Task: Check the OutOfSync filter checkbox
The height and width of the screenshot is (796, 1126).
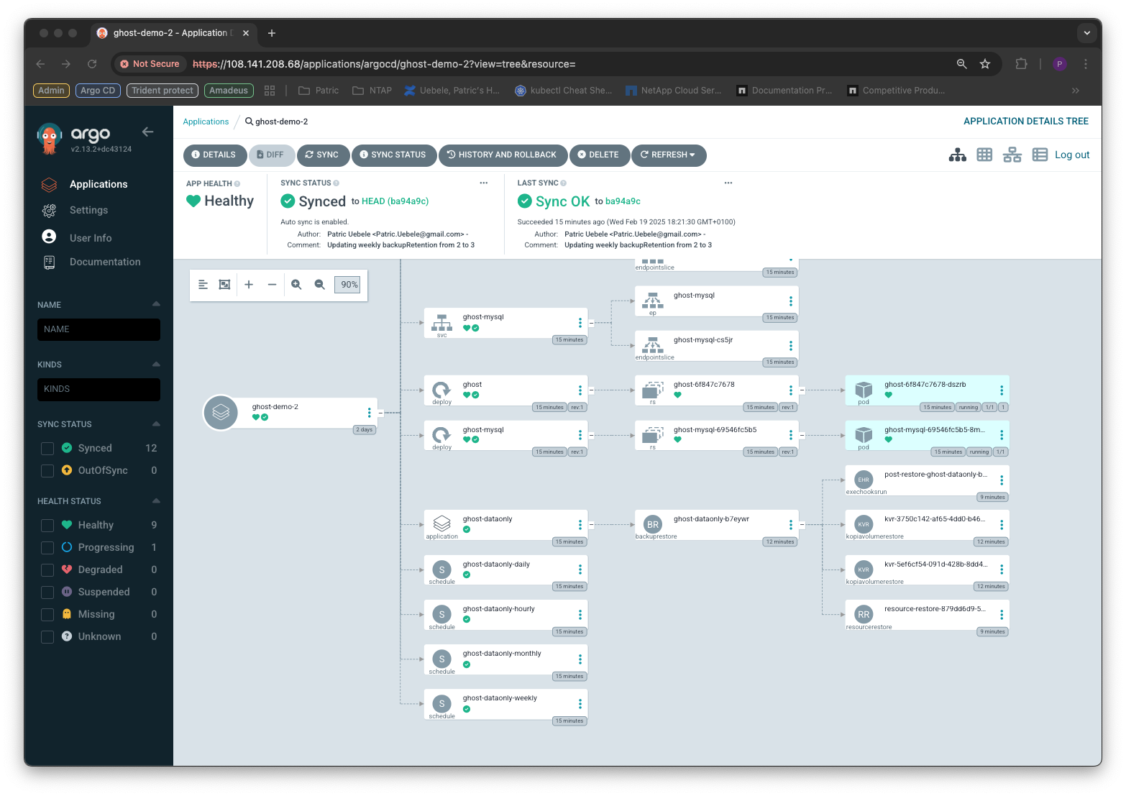Action: 47,471
